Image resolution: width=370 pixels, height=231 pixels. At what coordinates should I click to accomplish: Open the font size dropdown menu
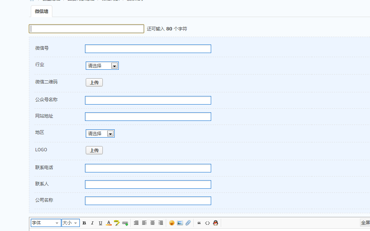71,222
